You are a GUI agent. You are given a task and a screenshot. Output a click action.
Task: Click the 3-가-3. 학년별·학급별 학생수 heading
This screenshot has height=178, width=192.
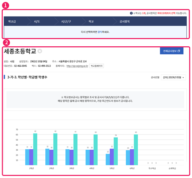click(27, 77)
